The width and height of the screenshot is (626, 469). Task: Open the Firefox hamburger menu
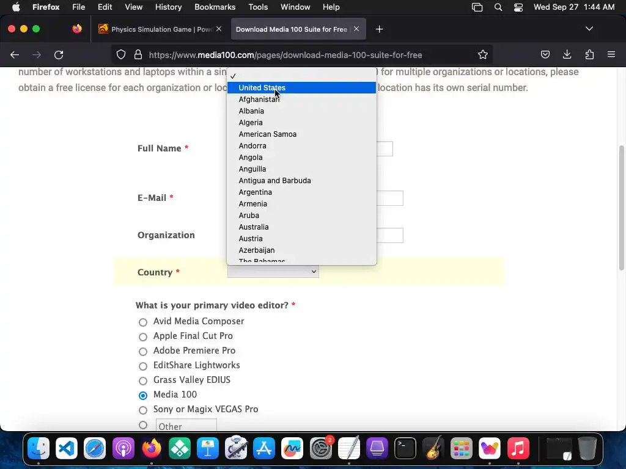611,54
